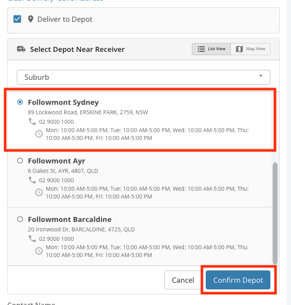Click the location pin icon beside Deliver to Depot
Screen dimensions: 291x305
31,19
